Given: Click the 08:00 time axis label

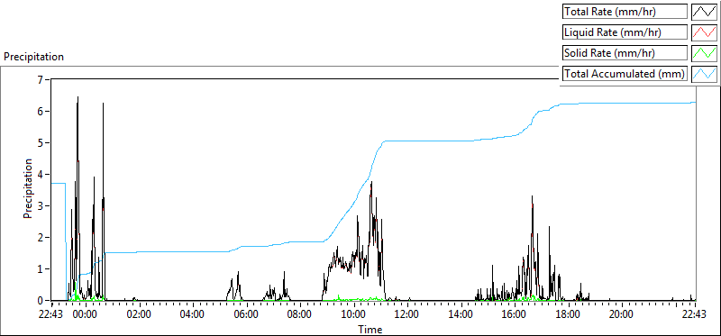Looking at the screenshot, I should (x=299, y=315).
